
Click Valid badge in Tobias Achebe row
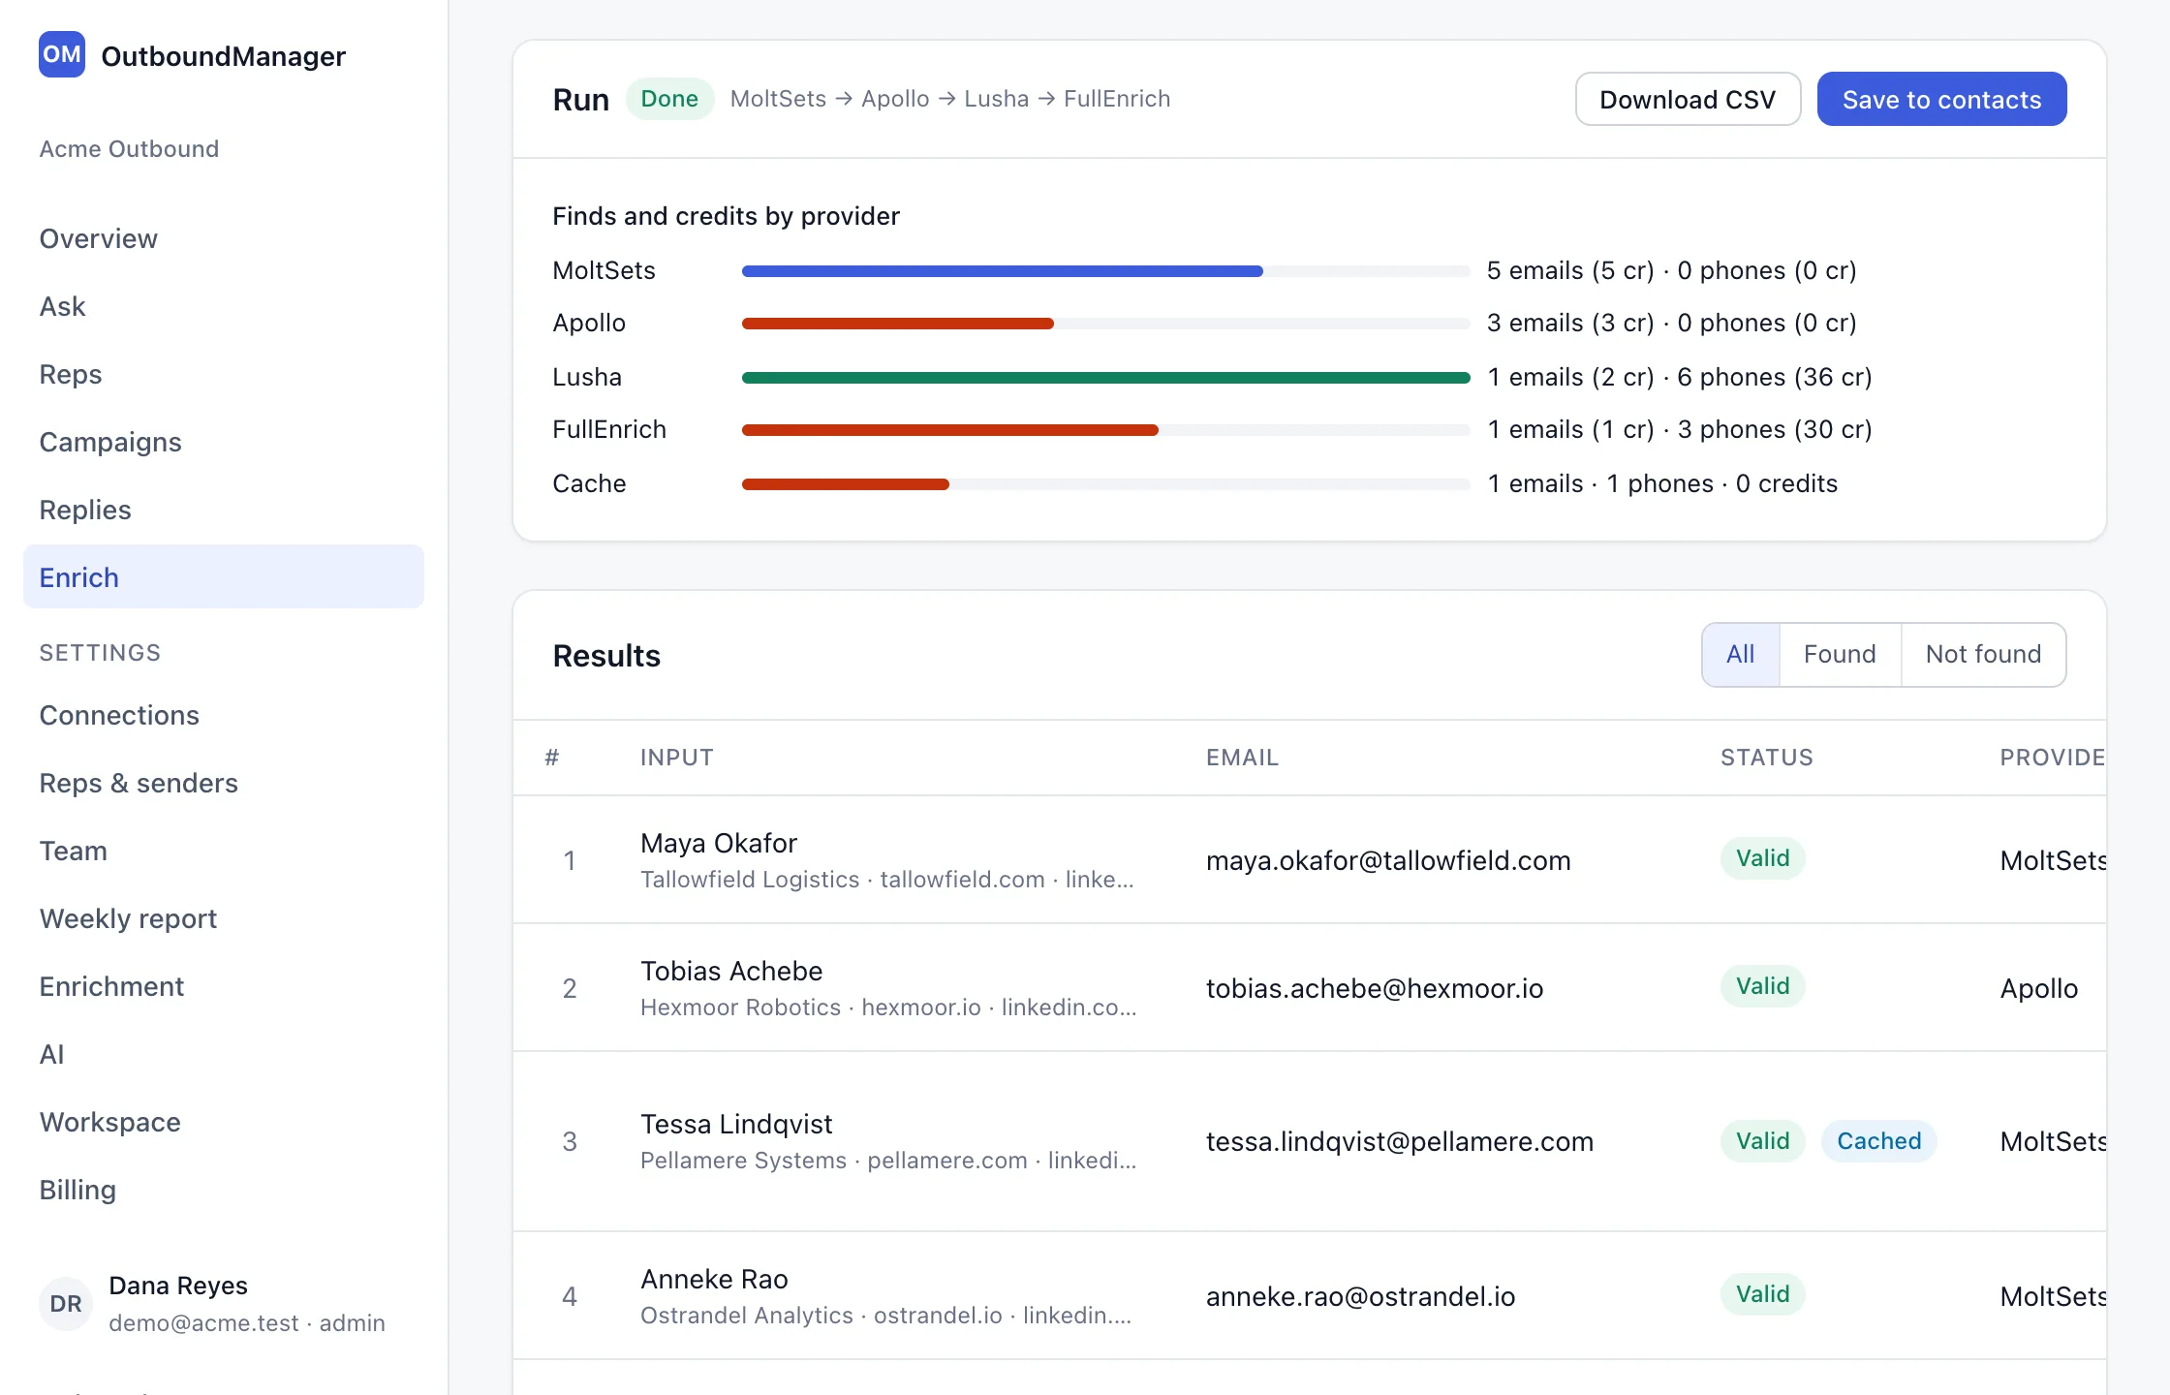tap(1762, 986)
